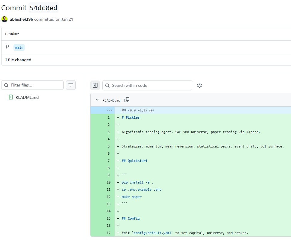Select README.md in the file tree
291x240 pixels.
[x=27, y=97]
